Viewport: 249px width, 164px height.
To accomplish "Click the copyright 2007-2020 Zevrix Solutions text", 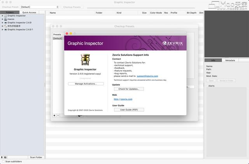I will [x=85, y=110].
